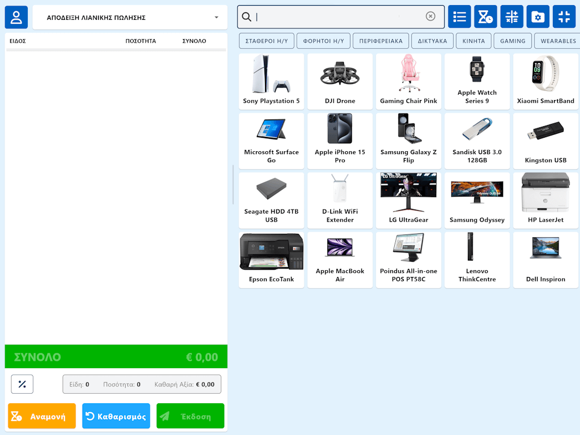
Task: Click the Καθαρισμός clear button
Action: tap(116, 416)
